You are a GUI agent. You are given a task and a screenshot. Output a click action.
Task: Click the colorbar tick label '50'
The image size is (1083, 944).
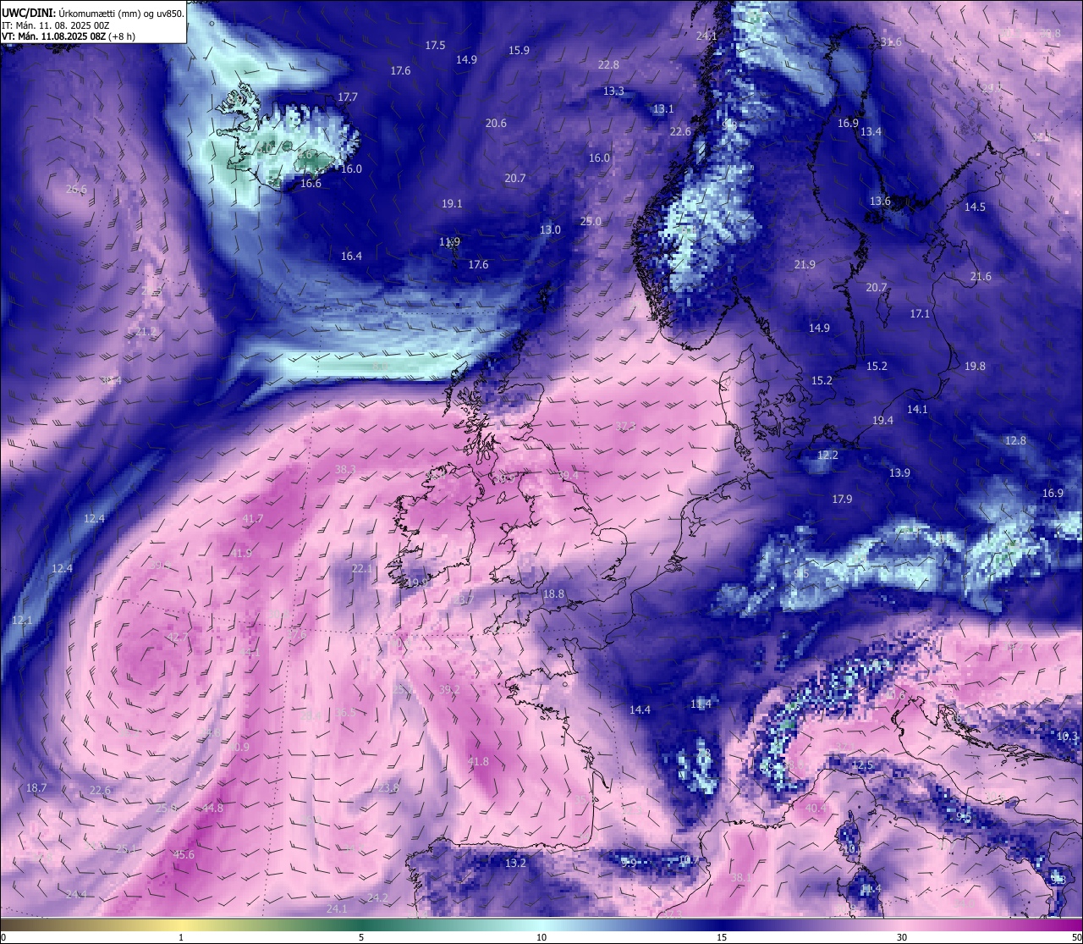[x=1076, y=937]
